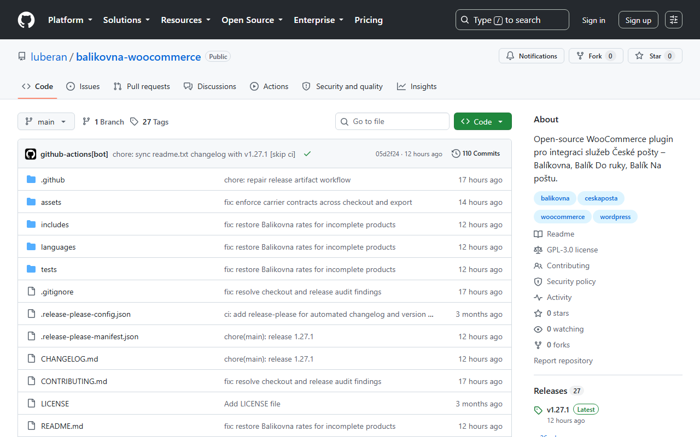Fork this repository
The width and height of the screenshot is (700, 437).
click(x=596, y=56)
